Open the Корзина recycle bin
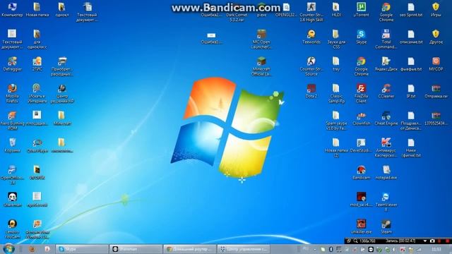This screenshot has width=452, height=254. click(x=12, y=145)
